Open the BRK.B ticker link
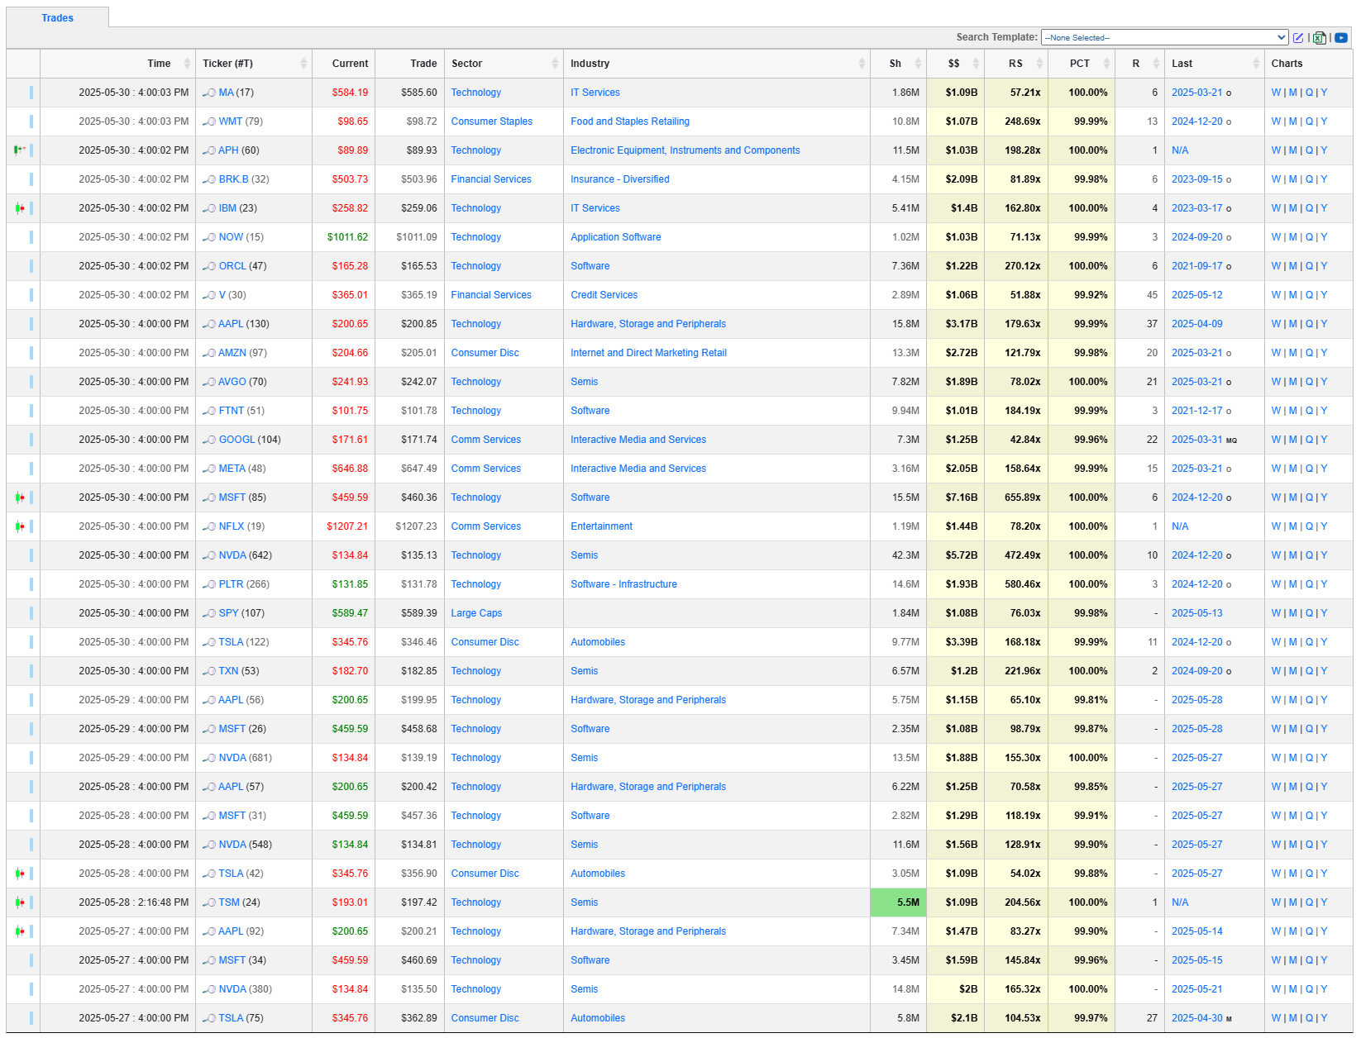This screenshot has height=1038, width=1361. pos(233,179)
